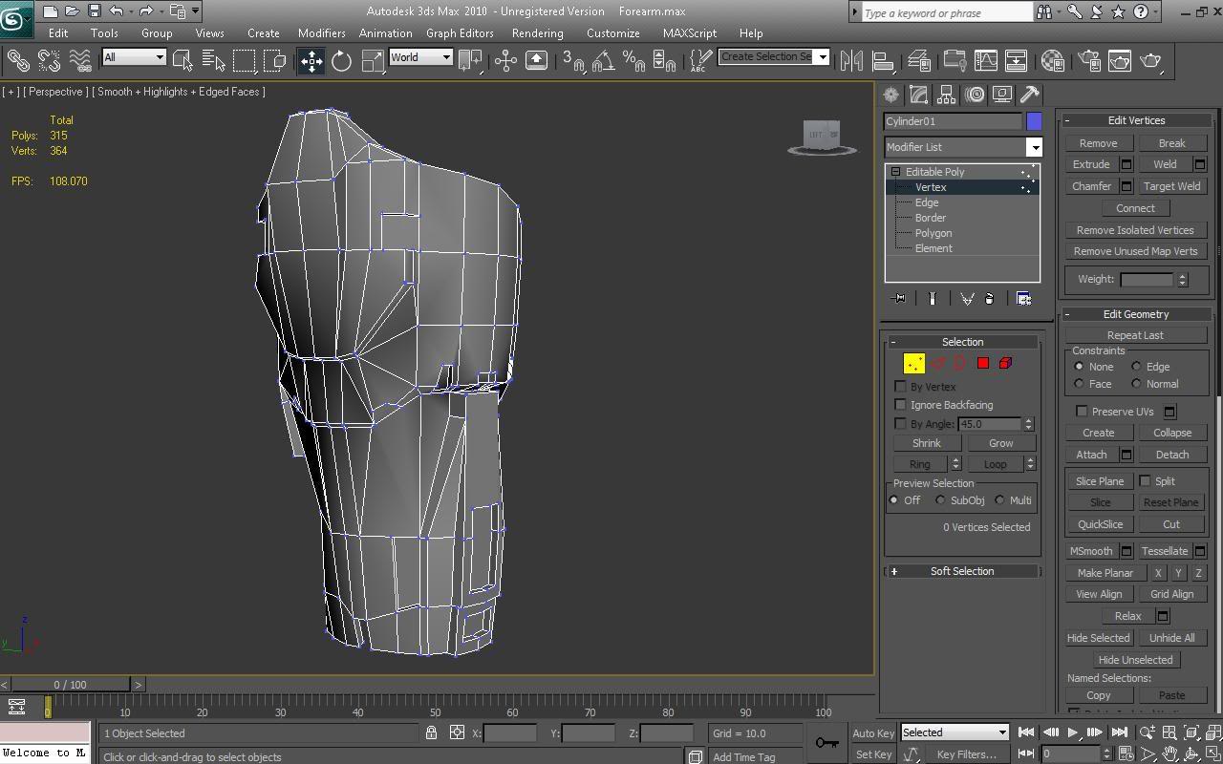Enable the By Vertex checkbox
The image size is (1223, 764).
(900, 387)
